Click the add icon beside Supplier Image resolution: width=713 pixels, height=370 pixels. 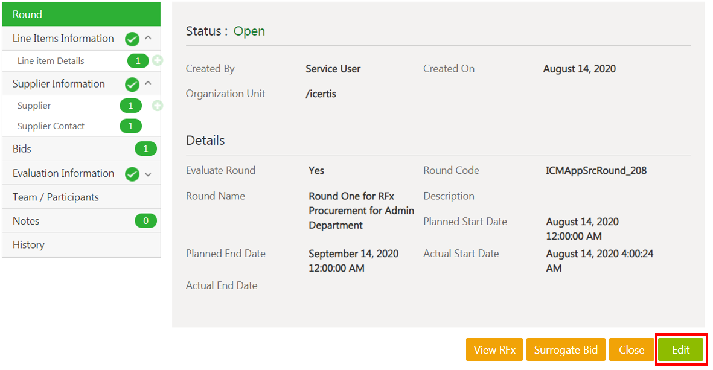158,106
